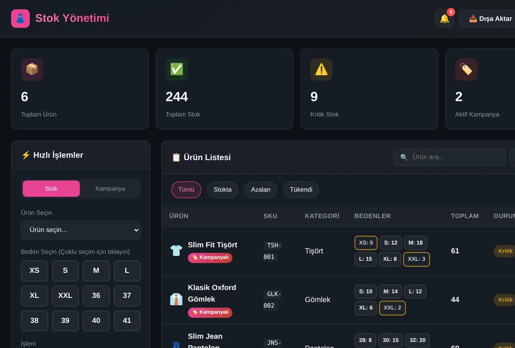Toggle size M in Beden Seçin

coord(96,271)
